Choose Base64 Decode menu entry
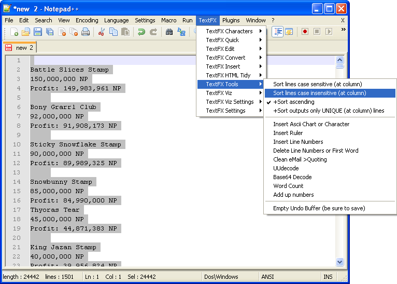The width and height of the screenshot is (397, 284). point(330,177)
